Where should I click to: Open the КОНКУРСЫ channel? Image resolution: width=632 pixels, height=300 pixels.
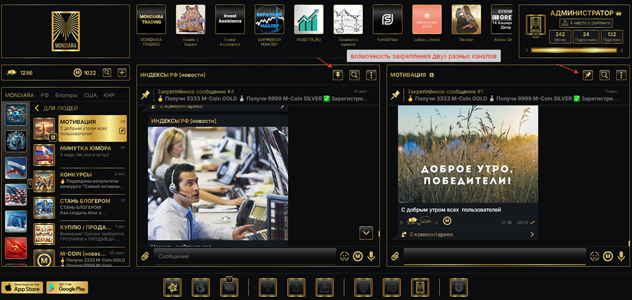[x=80, y=181]
